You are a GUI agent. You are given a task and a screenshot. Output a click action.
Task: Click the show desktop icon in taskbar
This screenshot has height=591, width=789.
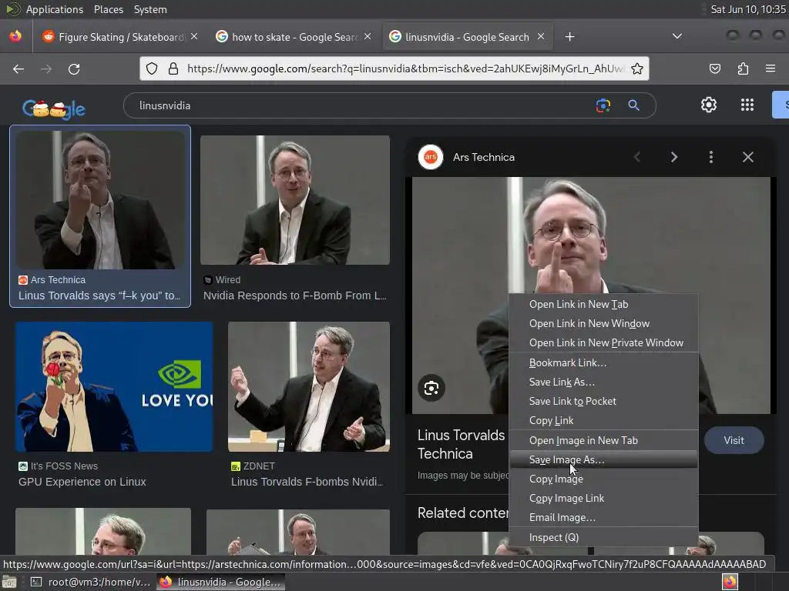(x=9, y=582)
